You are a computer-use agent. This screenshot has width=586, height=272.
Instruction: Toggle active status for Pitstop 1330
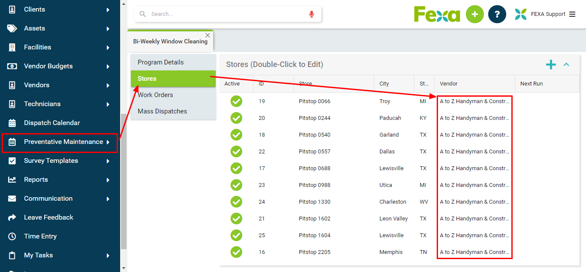coord(236,202)
